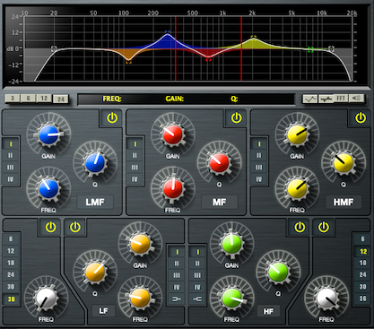This screenshot has height=329, width=374.
Task: Toggle the MF band power button
Action: point(236,118)
